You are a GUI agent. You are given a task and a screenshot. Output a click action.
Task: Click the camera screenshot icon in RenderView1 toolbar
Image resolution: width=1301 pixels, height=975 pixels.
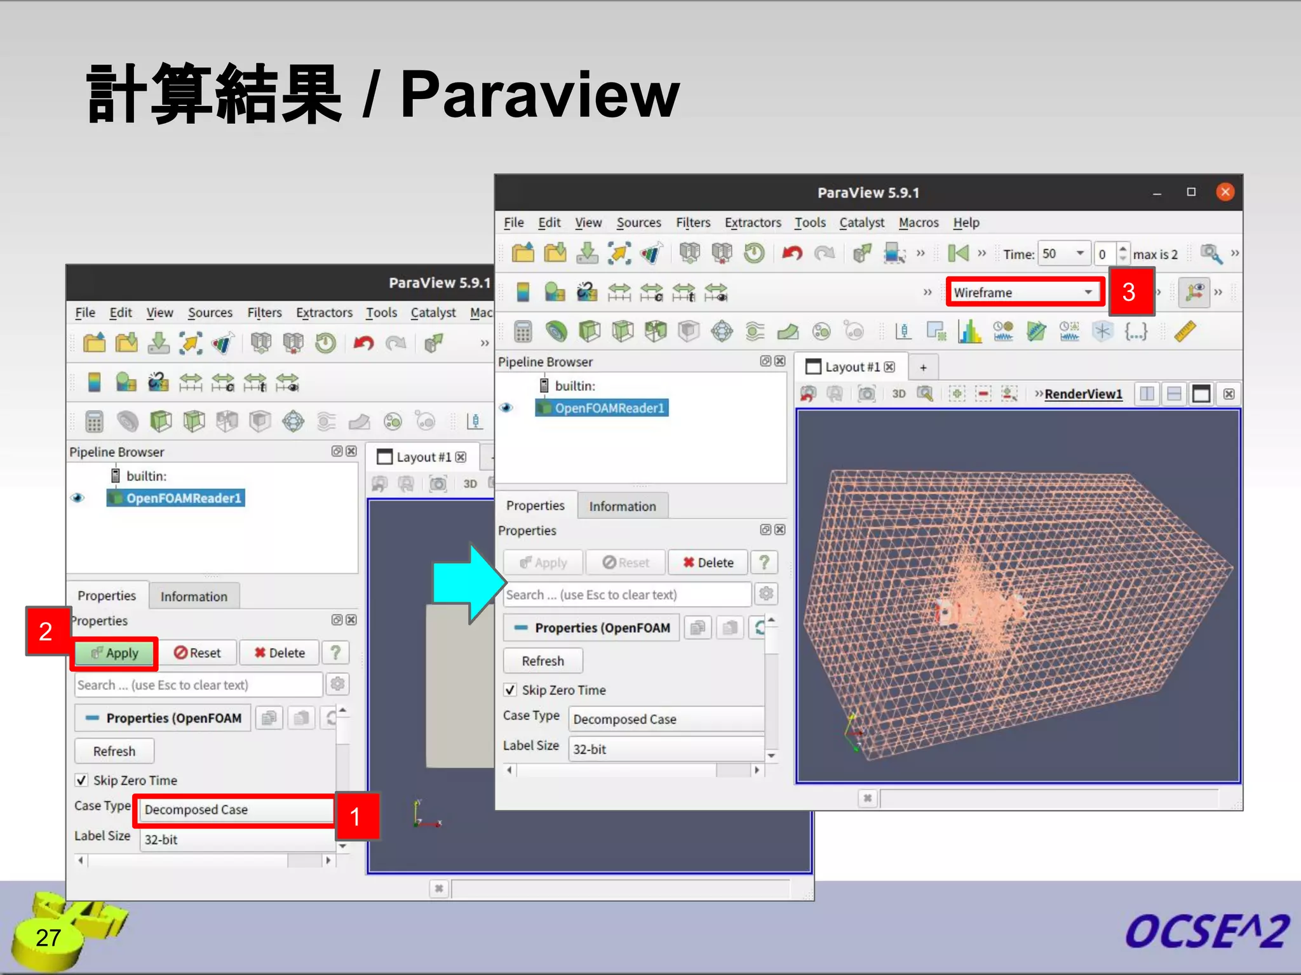pos(866,394)
